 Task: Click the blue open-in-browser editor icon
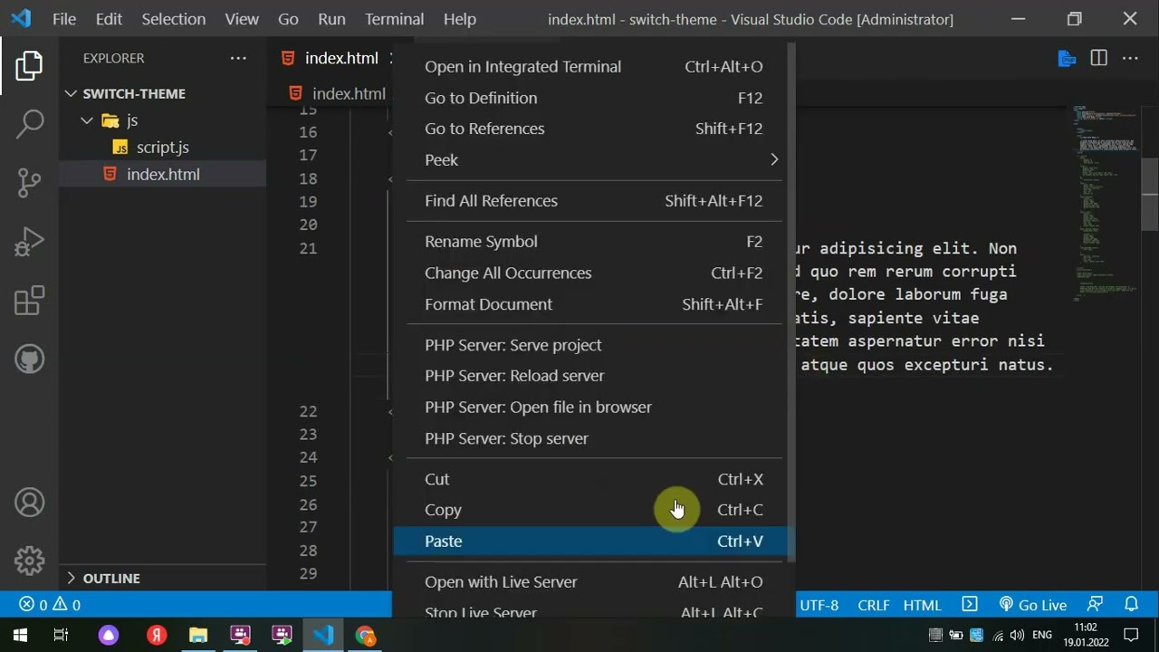pyautogui.click(x=1067, y=58)
